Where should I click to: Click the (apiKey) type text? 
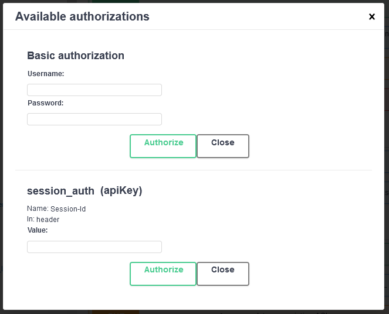click(x=121, y=190)
